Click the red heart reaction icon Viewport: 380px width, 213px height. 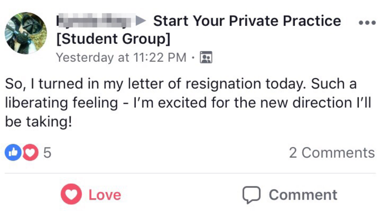tap(30, 153)
